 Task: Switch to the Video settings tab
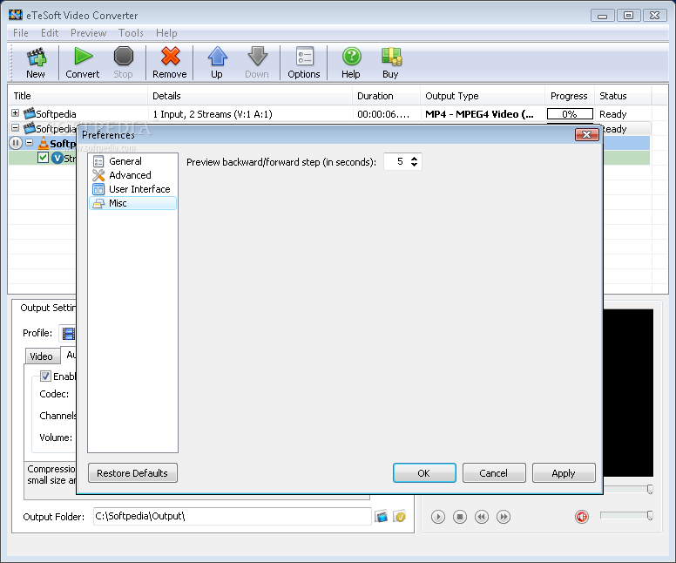[42, 356]
